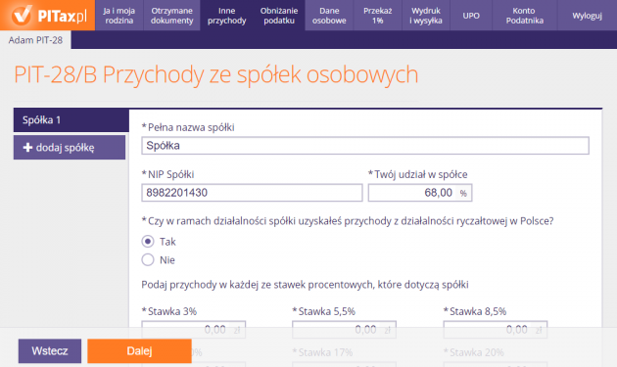Open Konto Podatnika section

click(x=525, y=16)
